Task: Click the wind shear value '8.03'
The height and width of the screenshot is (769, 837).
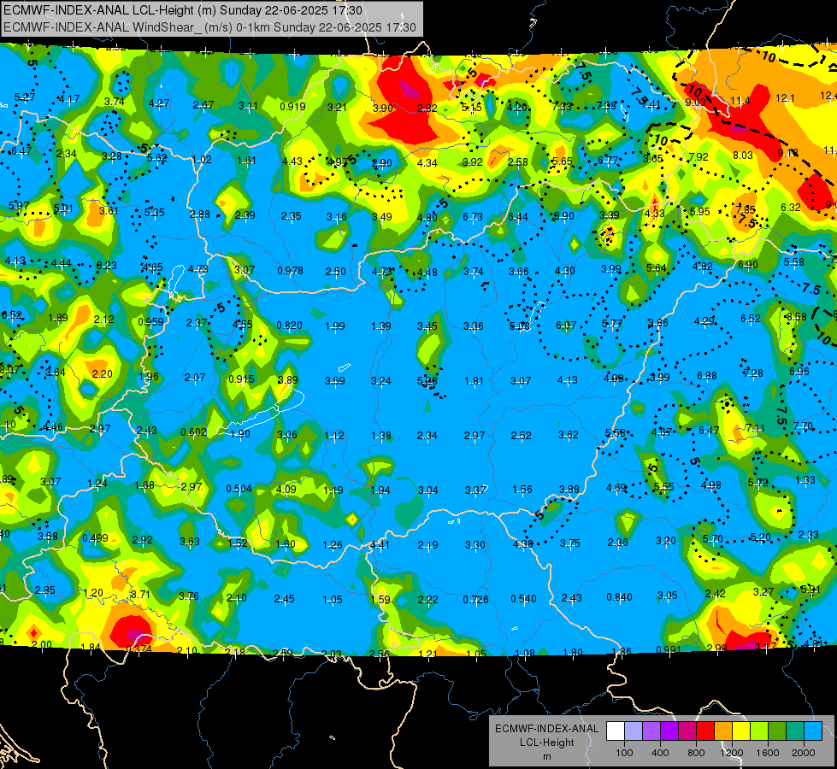Action: click(742, 156)
